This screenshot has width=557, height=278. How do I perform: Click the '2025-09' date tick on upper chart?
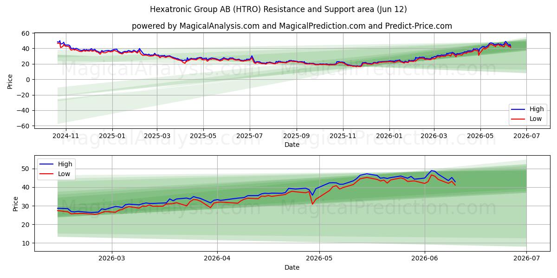(x=297, y=137)
